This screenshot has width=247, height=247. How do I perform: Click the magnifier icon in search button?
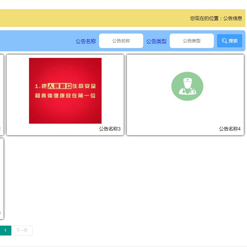point(225,41)
